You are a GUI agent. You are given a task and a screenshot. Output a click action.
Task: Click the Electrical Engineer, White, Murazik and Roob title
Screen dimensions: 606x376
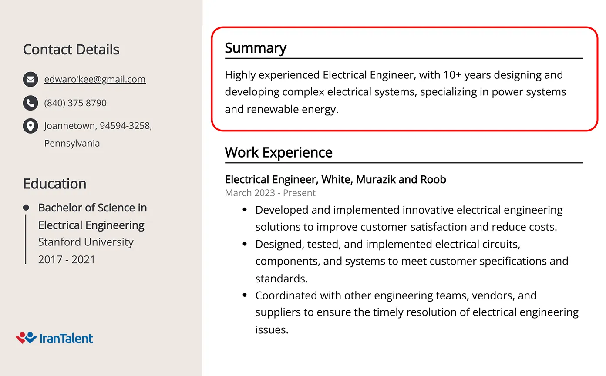(335, 179)
